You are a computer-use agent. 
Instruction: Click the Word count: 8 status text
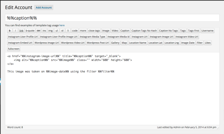[x=15, y=127]
